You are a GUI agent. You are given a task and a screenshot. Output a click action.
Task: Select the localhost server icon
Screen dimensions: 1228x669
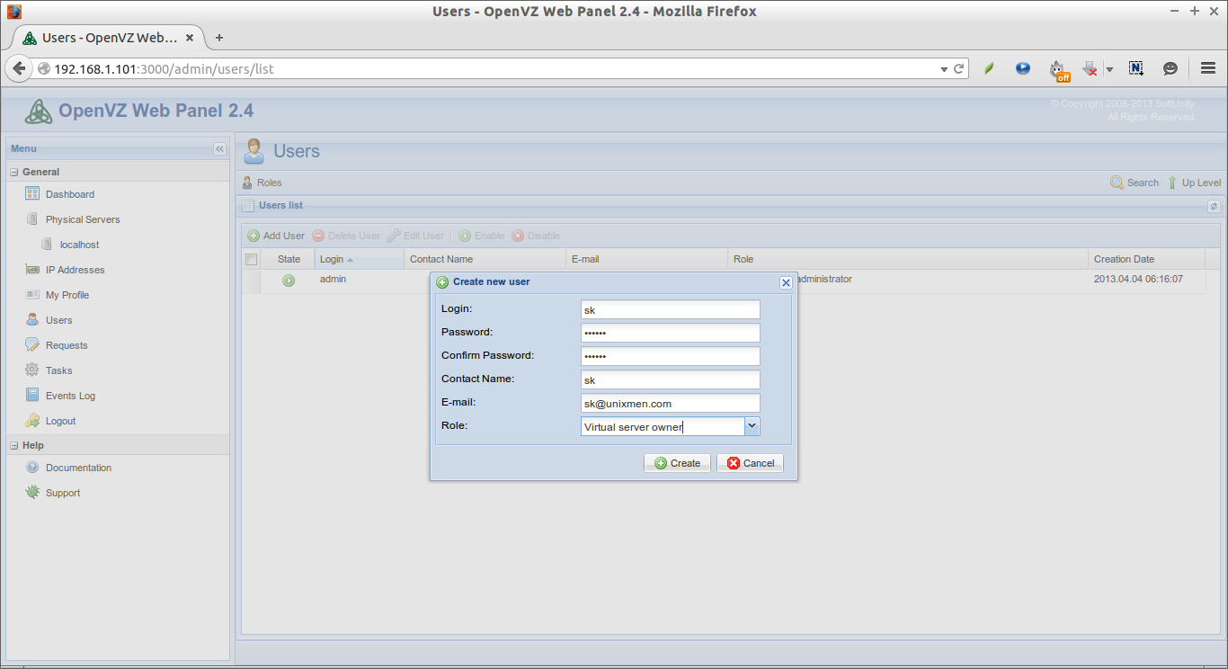(47, 245)
